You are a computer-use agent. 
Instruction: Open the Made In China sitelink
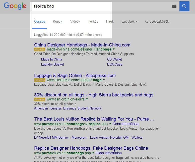pyautogui.click(x=51, y=59)
